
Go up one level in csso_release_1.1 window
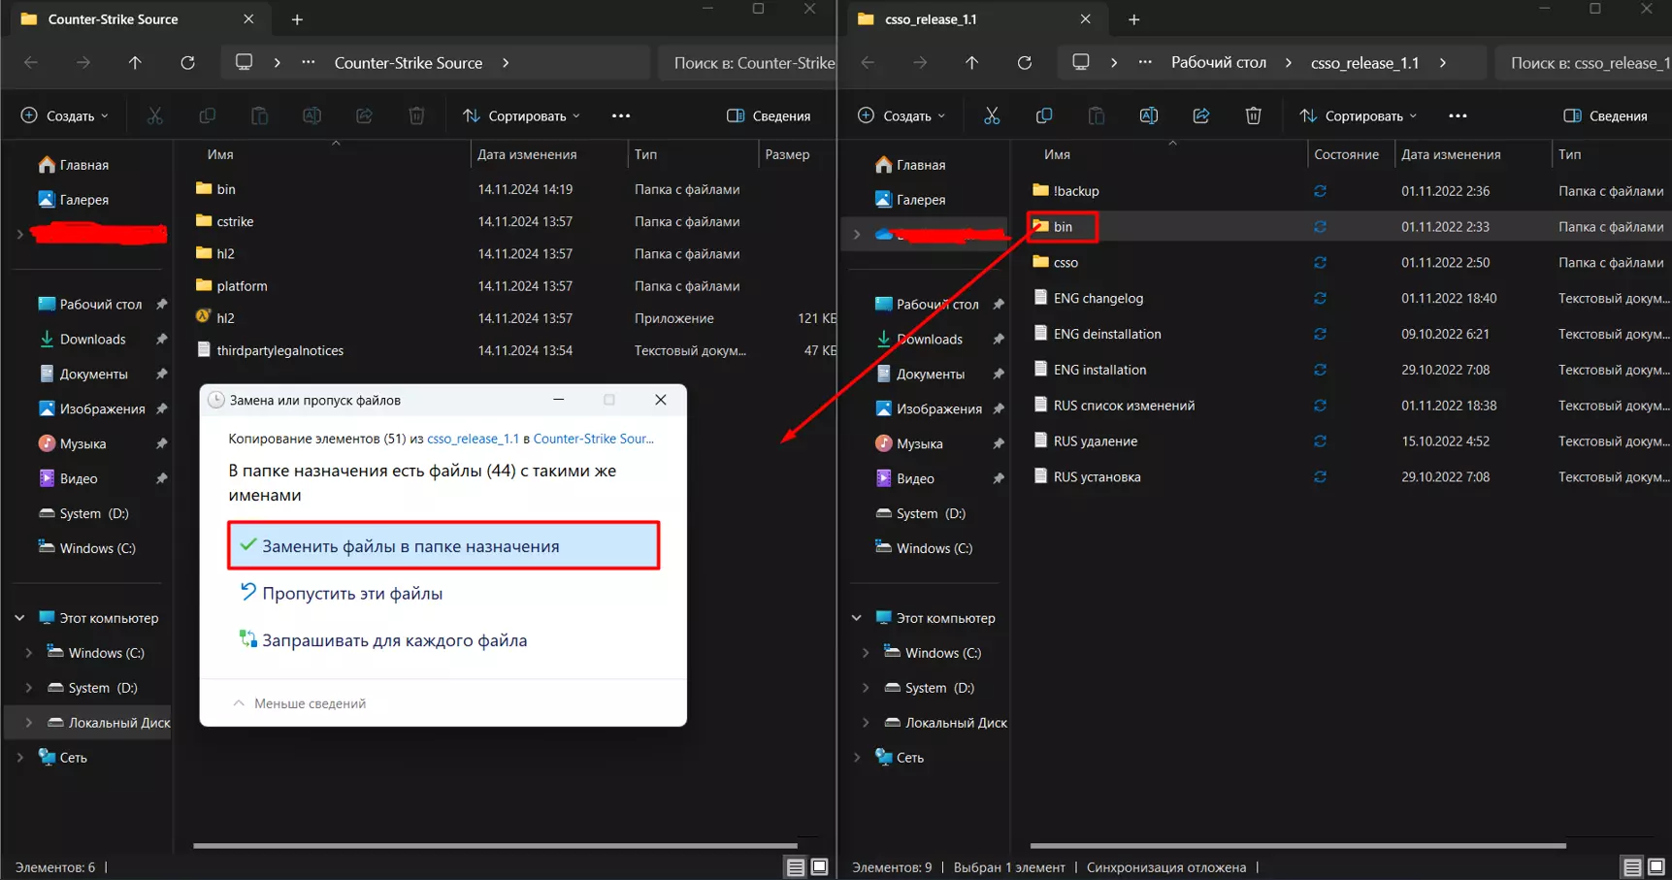[971, 63]
